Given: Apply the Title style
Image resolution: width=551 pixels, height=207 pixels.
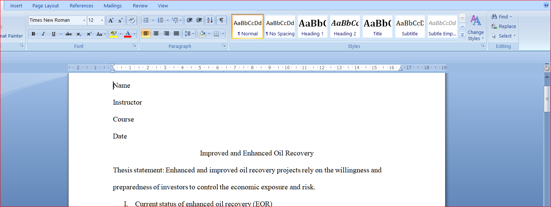Looking at the screenshot, I should click(377, 27).
